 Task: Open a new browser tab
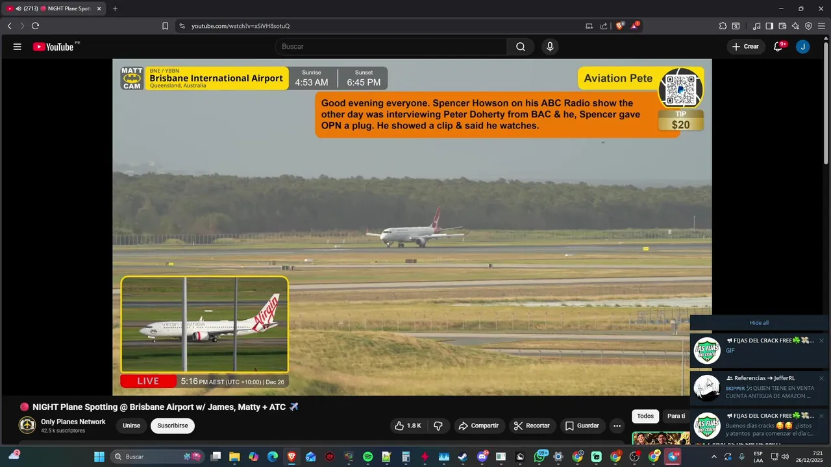(115, 8)
